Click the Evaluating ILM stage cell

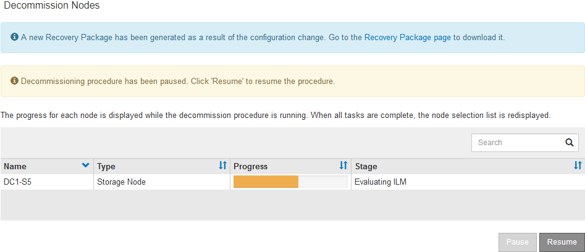(381, 182)
